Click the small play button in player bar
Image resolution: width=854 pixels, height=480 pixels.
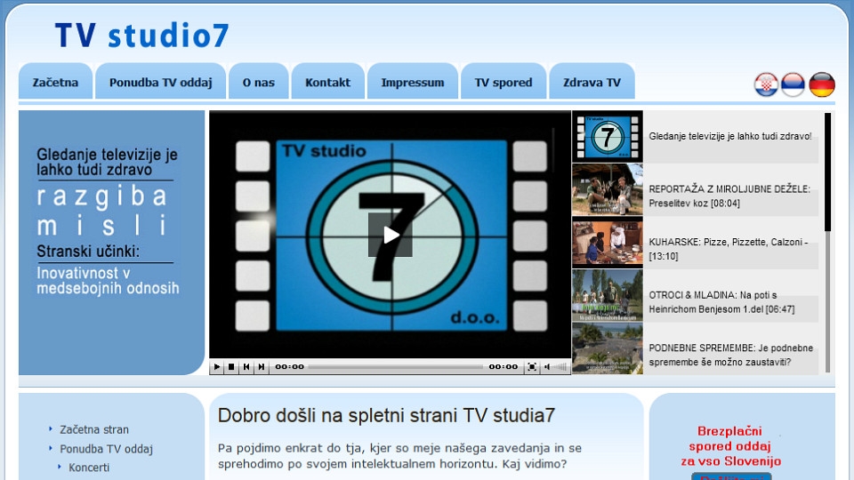click(x=217, y=366)
